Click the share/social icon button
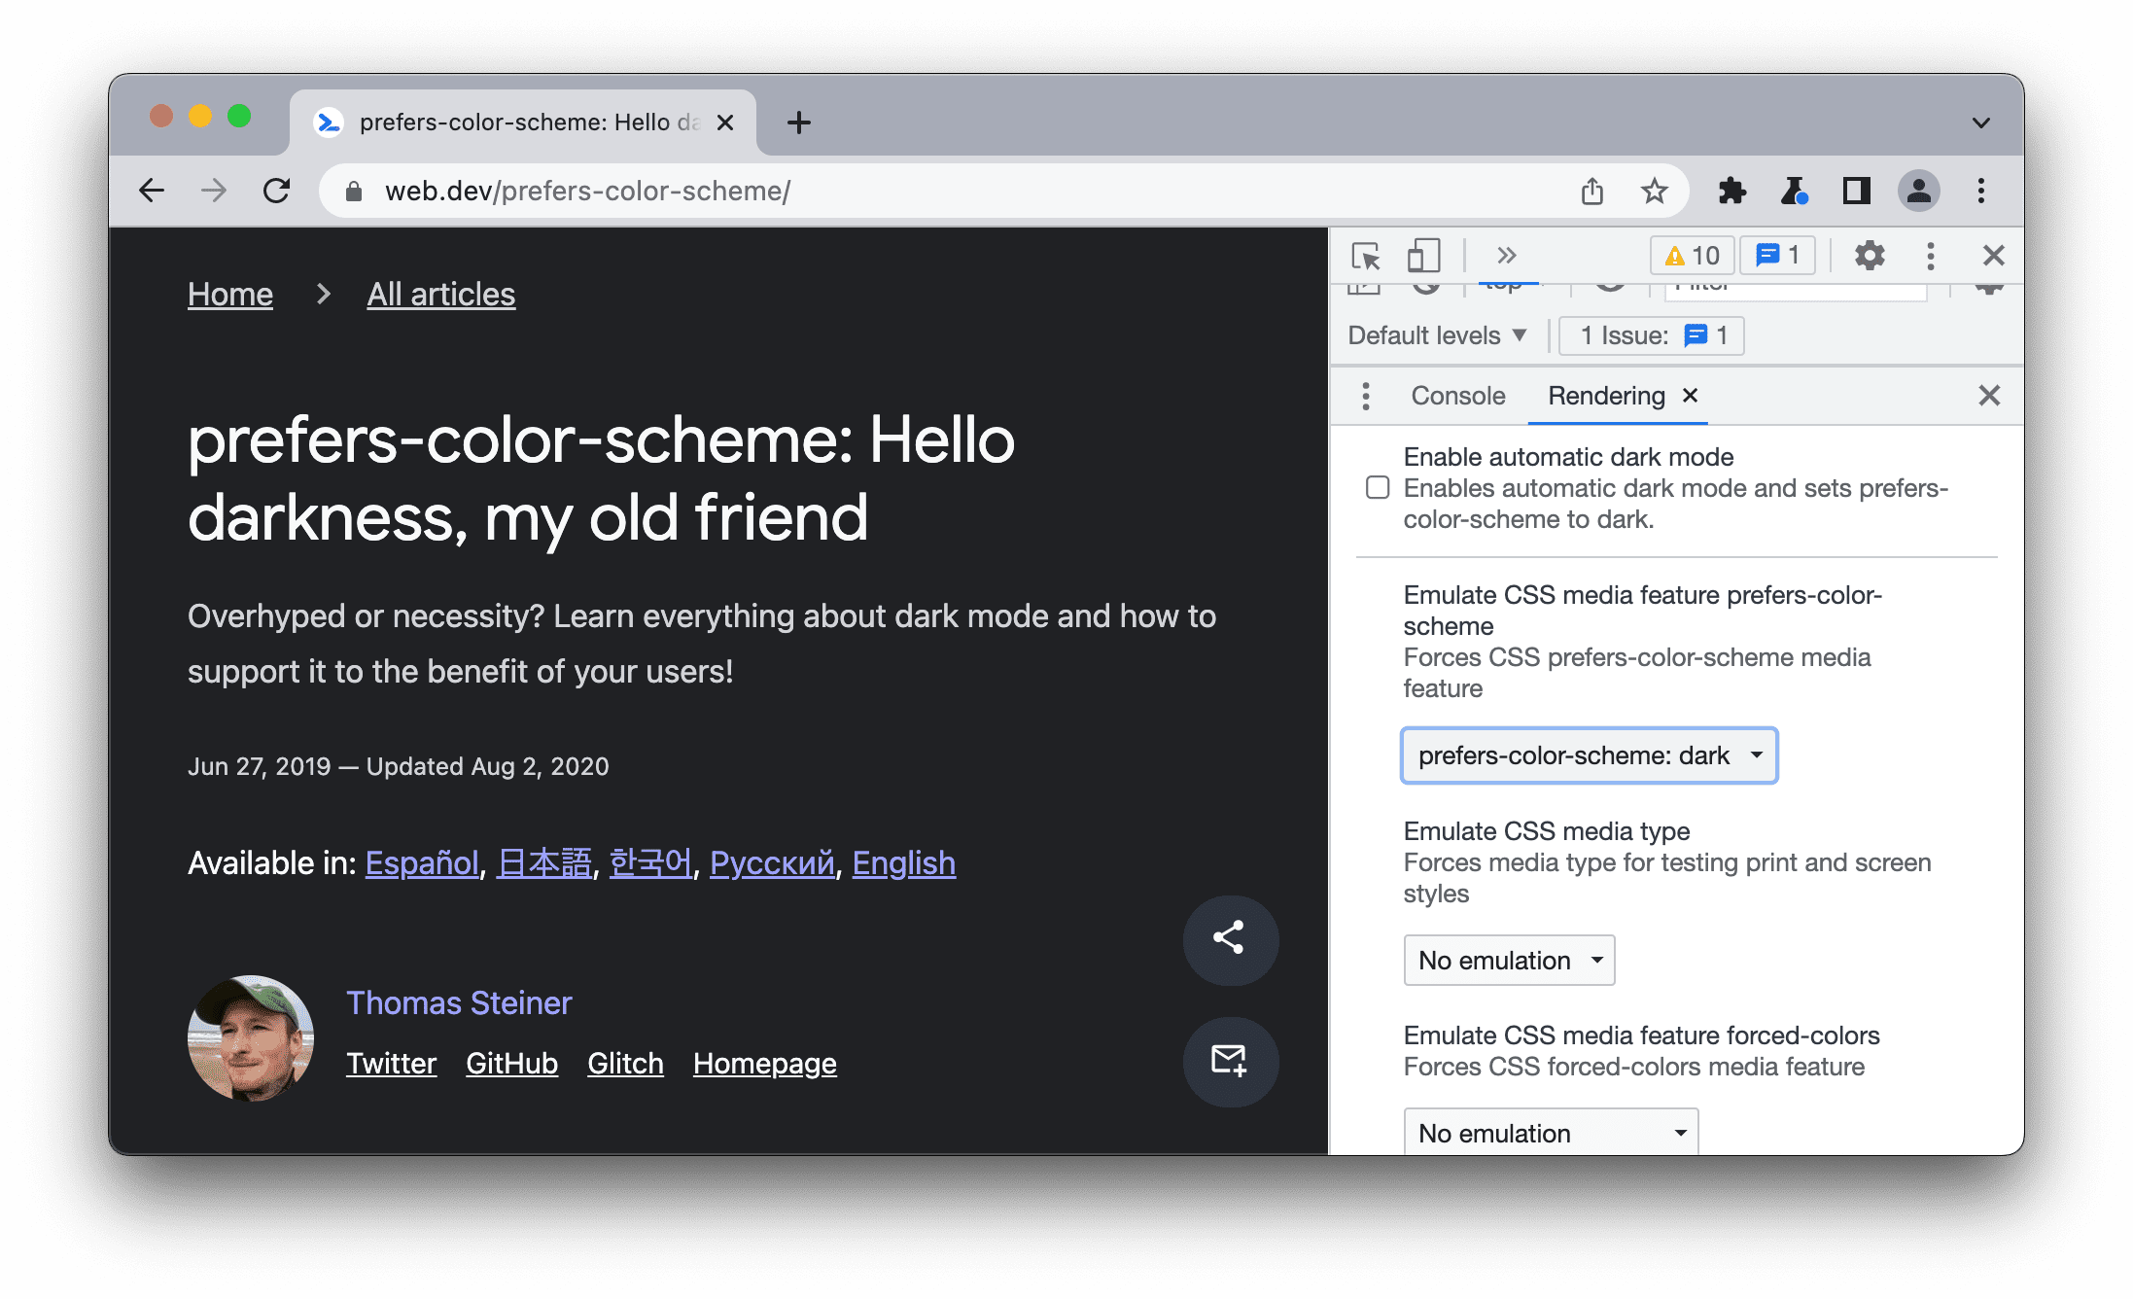 (1228, 936)
